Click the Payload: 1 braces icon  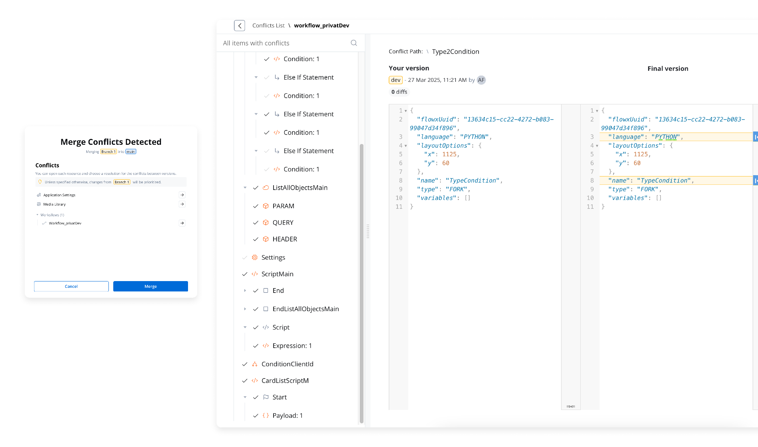click(266, 416)
